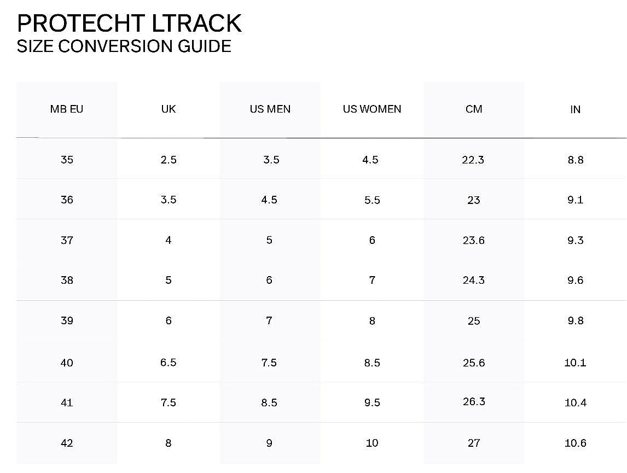Screen dimensions: 627x473
Task: Click the 10.4 inch value
Action: point(576,402)
